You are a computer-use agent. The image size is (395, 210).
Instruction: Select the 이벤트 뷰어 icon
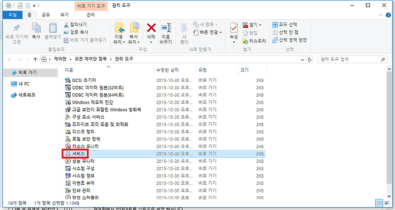67,183
